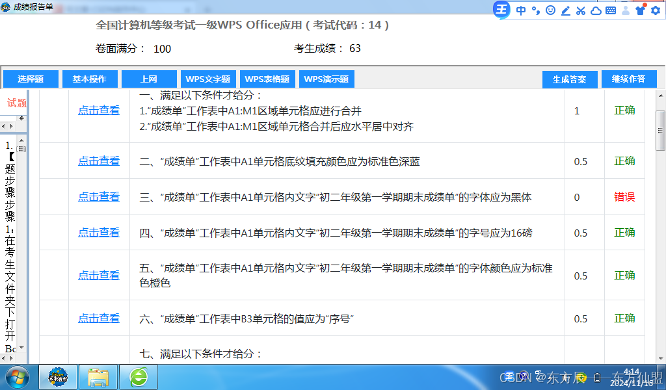Image resolution: width=666 pixels, height=390 pixels.
Task: Open the cloud sync icon
Action: [x=596, y=10]
